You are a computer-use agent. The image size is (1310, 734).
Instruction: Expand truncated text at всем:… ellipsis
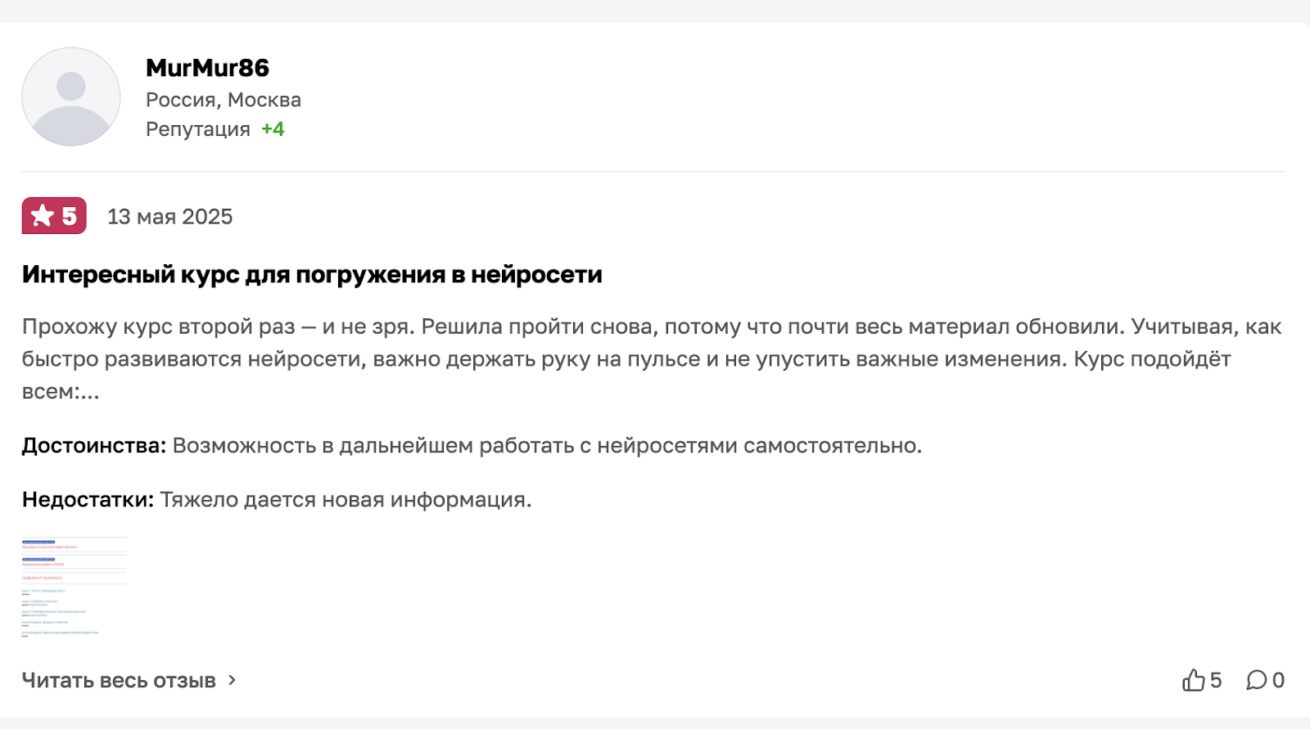[x=88, y=392]
